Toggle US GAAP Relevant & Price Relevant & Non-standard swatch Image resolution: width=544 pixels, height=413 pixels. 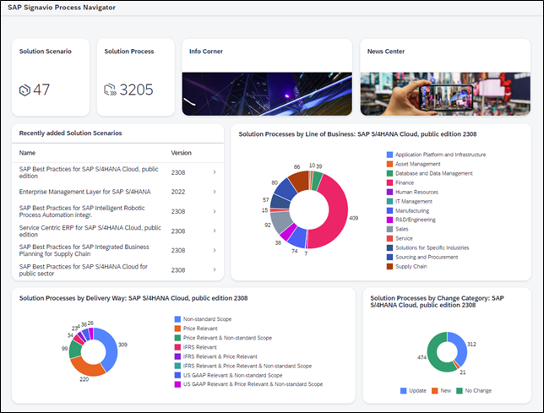pos(177,384)
